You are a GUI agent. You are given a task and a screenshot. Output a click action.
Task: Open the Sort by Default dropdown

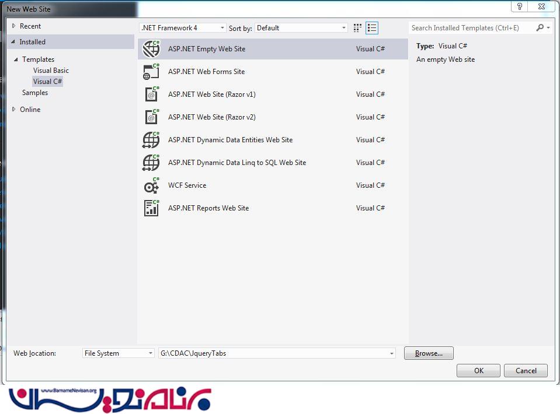301,28
